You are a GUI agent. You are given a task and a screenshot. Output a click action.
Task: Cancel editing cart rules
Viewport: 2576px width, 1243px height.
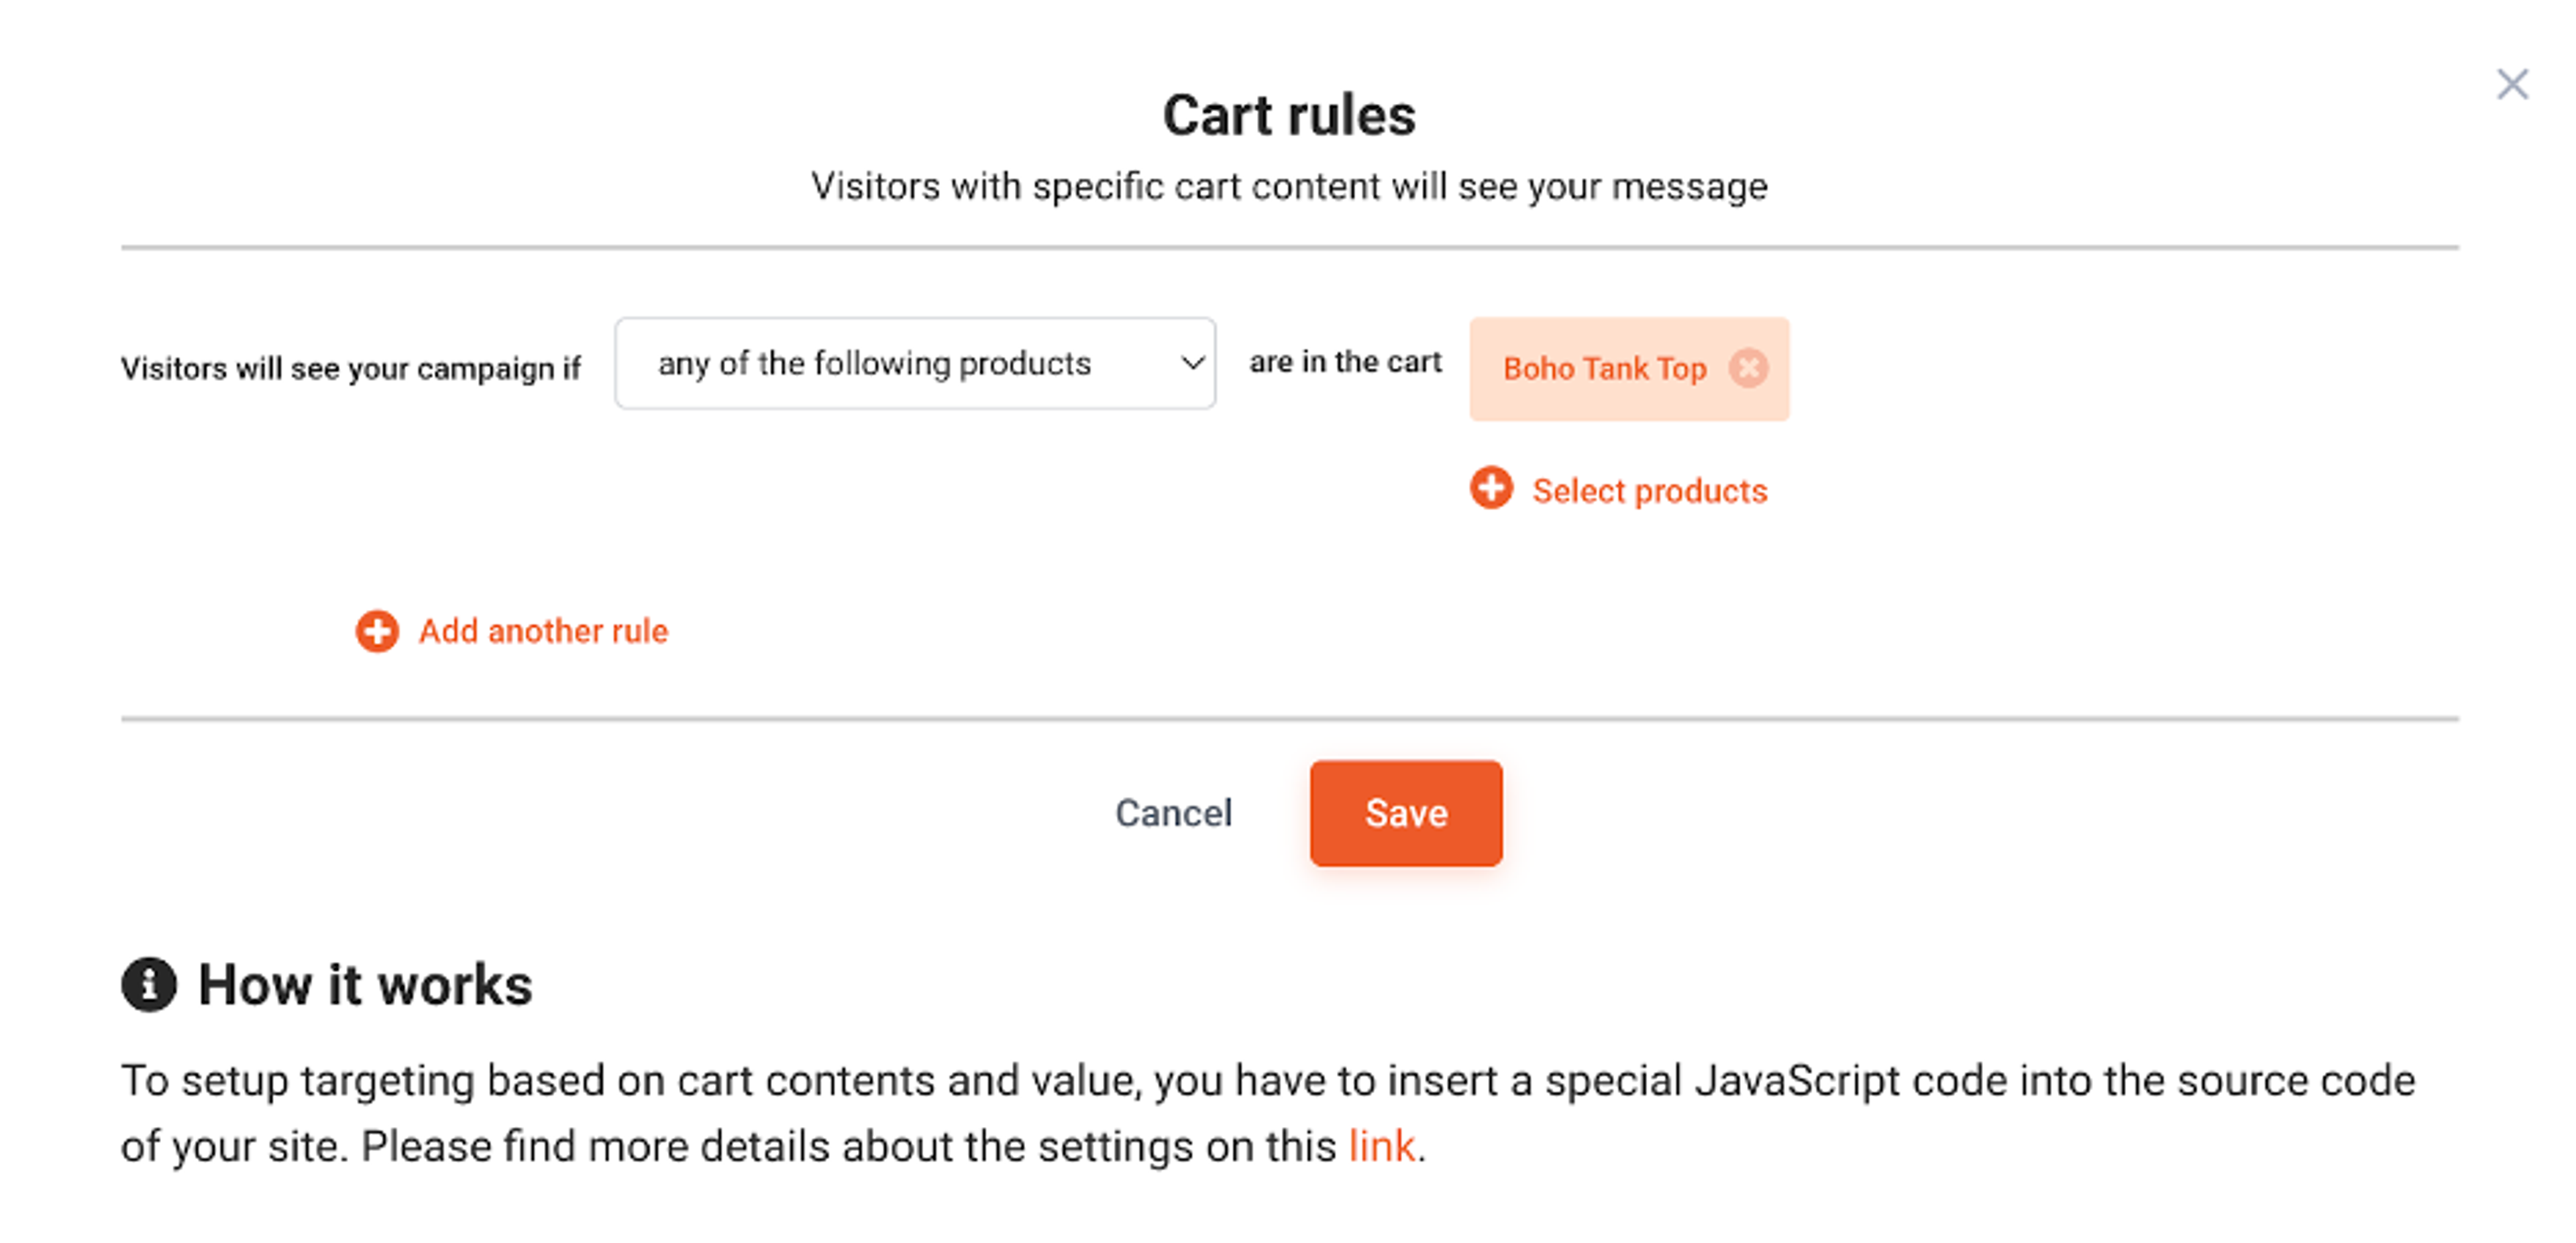point(1174,813)
